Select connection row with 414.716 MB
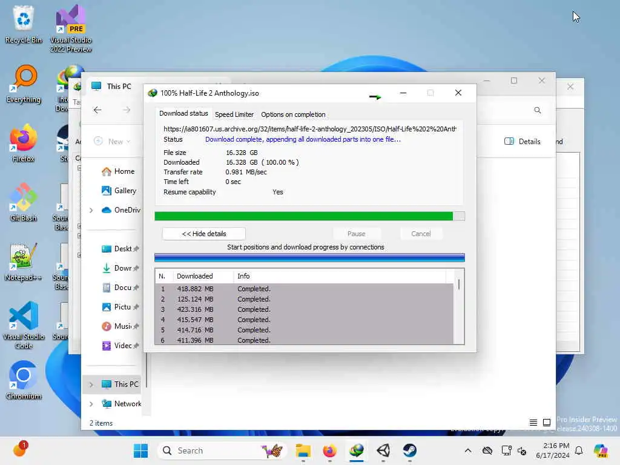 pos(305,330)
